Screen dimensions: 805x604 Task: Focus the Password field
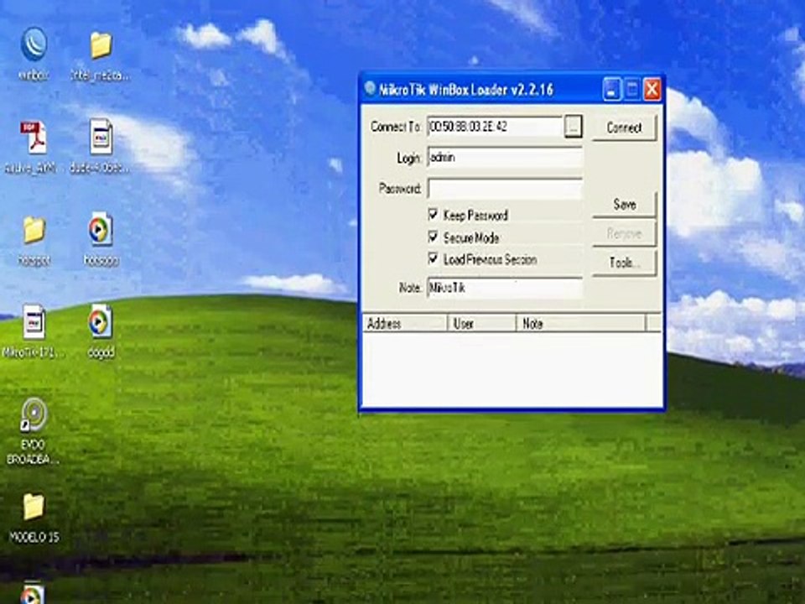pyautogui.click(x=505, y=189)
